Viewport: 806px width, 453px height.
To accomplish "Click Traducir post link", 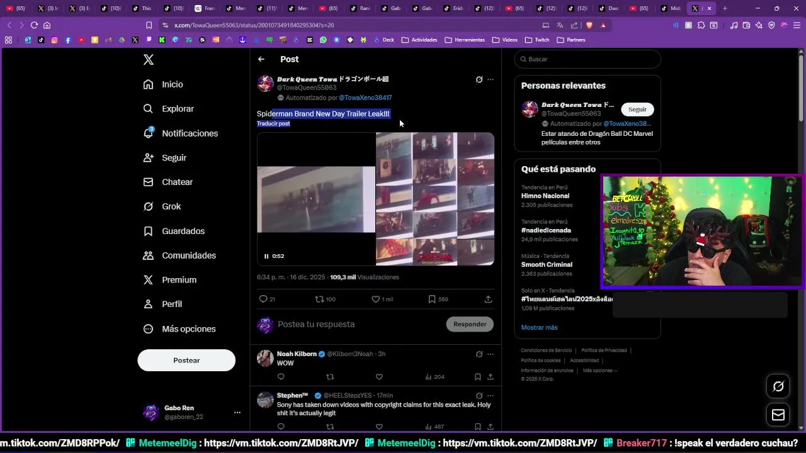I will (273, 123).
